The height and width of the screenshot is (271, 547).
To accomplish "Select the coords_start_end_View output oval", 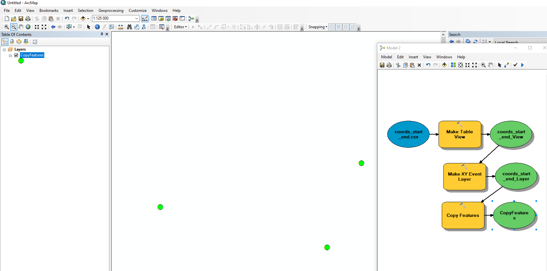I will [511, 134].
